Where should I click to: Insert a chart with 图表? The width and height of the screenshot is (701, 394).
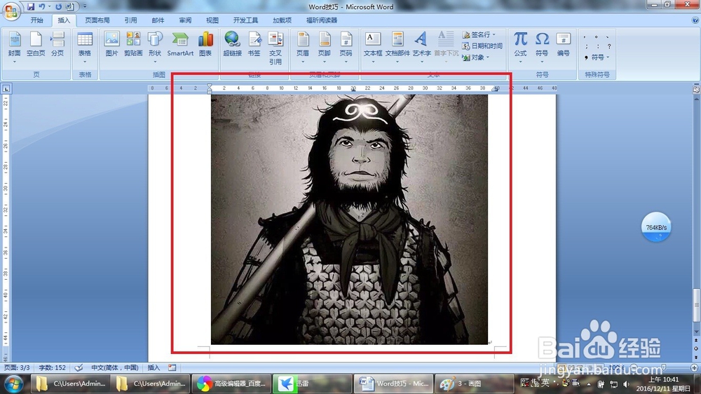pos(205,45)
